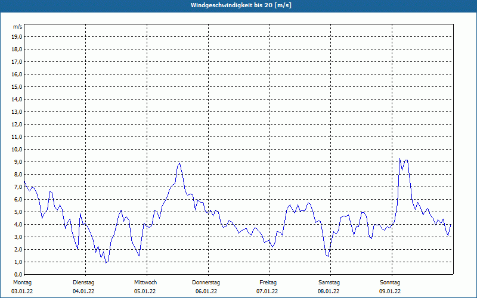Click the 04.01.22 date label

pos(83,291)
